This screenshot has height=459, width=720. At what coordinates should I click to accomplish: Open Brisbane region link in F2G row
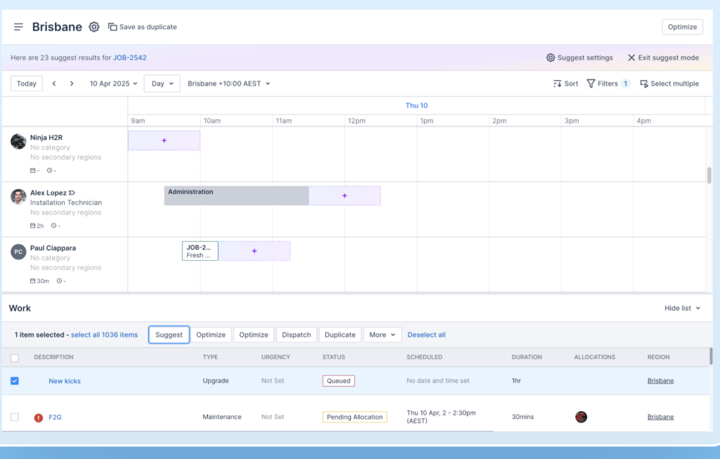click(660, 417)
